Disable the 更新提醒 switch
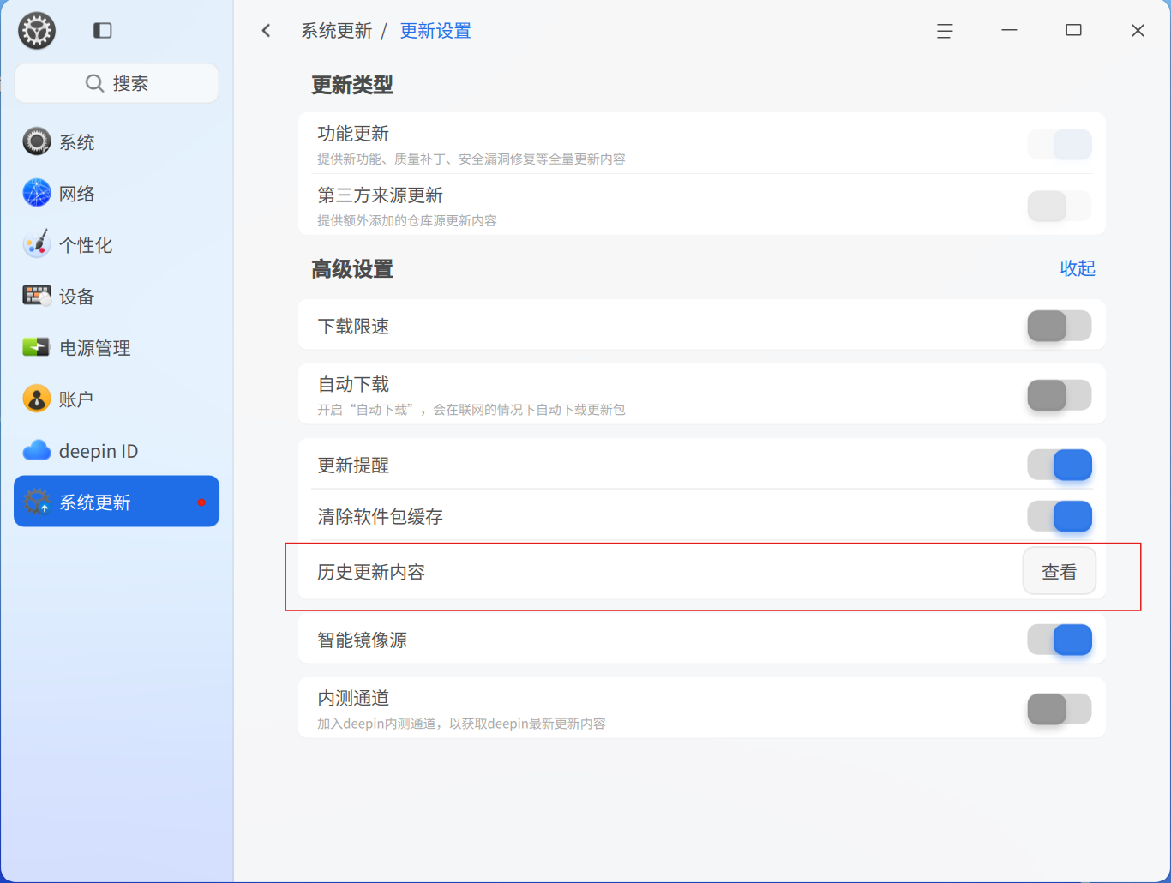The image size is (1171, 883). tap(1060, 465)
